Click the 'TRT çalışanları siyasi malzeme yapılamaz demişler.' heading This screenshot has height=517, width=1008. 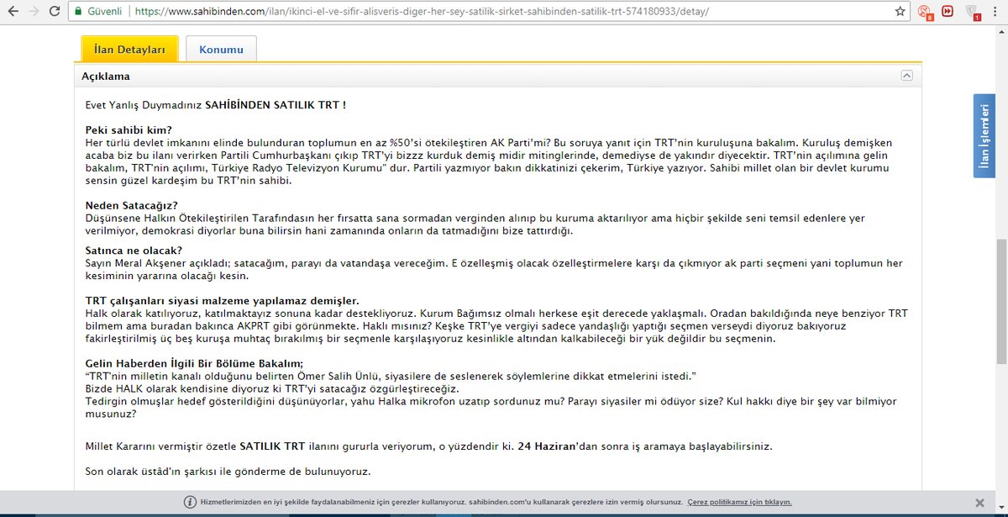pyautogui.click(x=222, y=301)
